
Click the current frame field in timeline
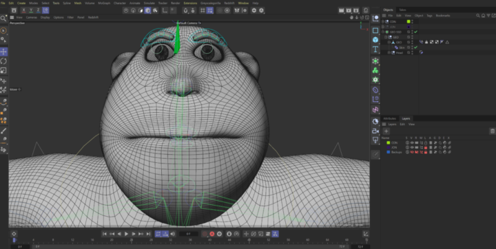pos(189,234)
